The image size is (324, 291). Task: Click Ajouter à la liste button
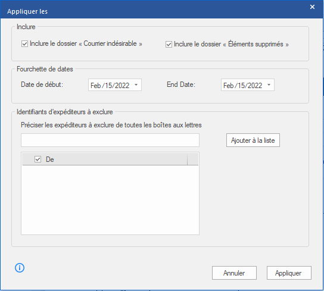253,140
